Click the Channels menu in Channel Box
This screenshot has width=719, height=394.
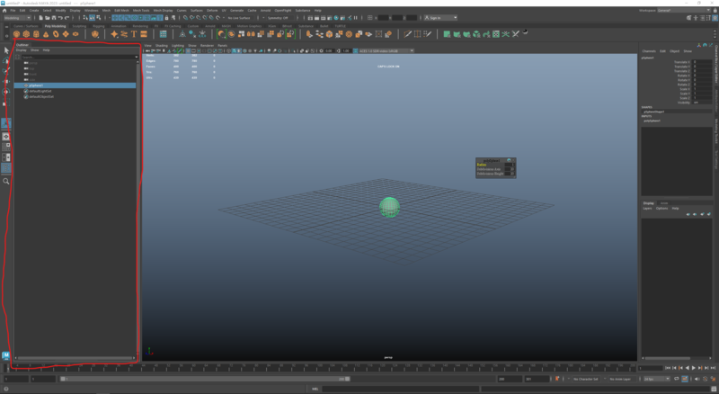click(648, 50)
